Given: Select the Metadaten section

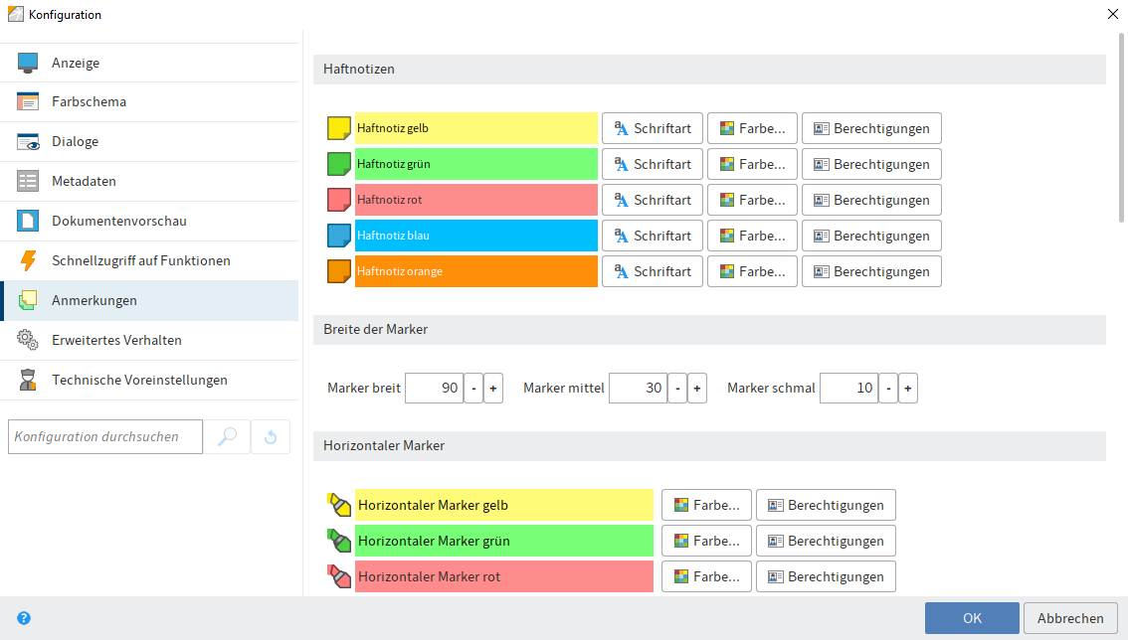Looking at the screenshot, I should (149, 181).
